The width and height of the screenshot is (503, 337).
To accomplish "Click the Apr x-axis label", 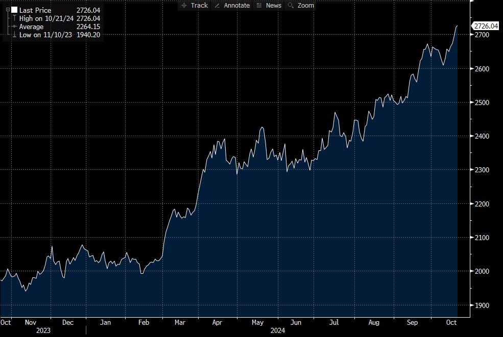I will 217,323.
